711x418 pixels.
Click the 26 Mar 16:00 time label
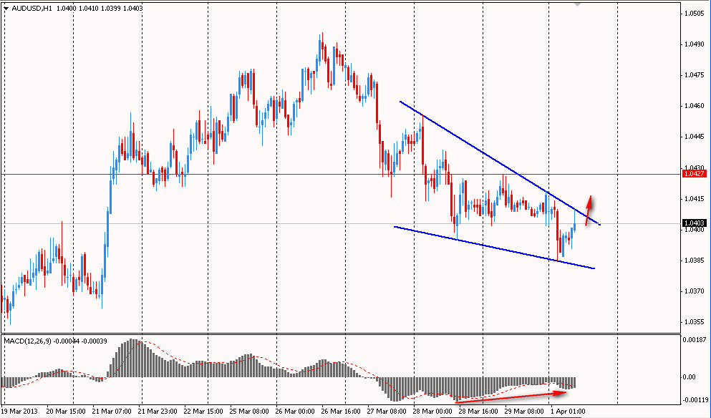342,411
